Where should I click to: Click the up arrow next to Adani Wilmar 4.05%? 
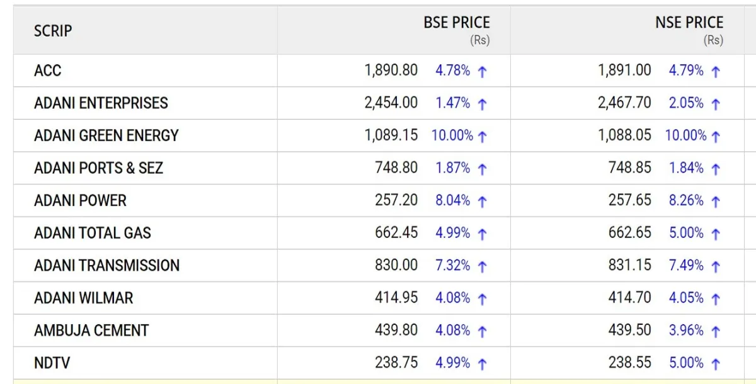click(716, 298)
